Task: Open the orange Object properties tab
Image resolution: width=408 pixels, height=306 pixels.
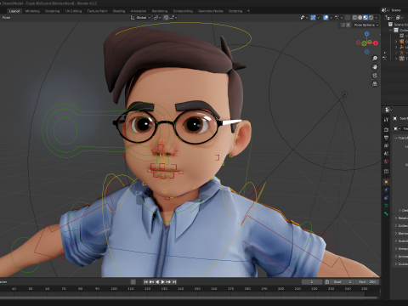Action: (x=386, y=182)
